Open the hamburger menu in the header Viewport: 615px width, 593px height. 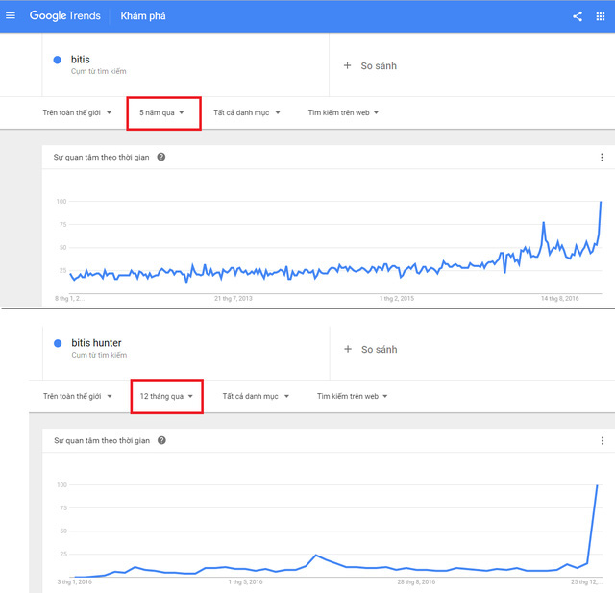(x=11, y=15)
